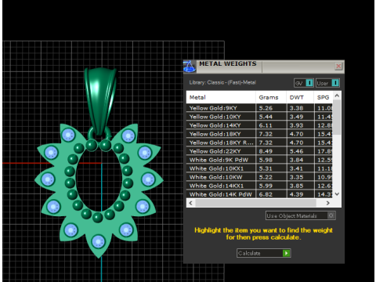
Task: Click the Metal Weights flask icon
Action: pyautogui.click(x=190, y=67)
